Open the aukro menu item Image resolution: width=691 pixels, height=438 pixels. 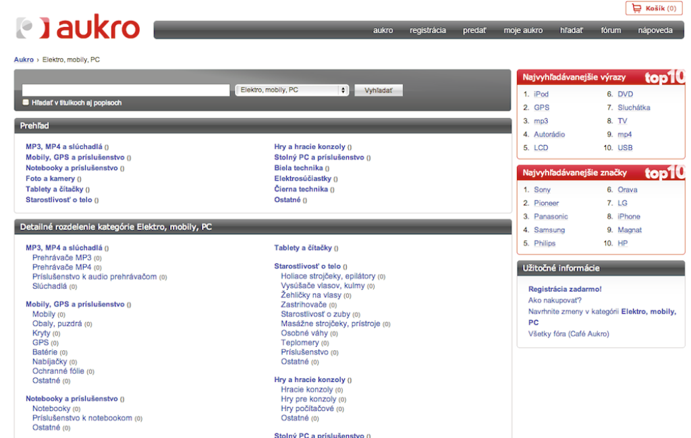383,30
